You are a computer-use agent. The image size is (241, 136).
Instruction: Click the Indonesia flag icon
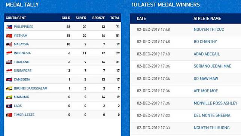(9, 53)
